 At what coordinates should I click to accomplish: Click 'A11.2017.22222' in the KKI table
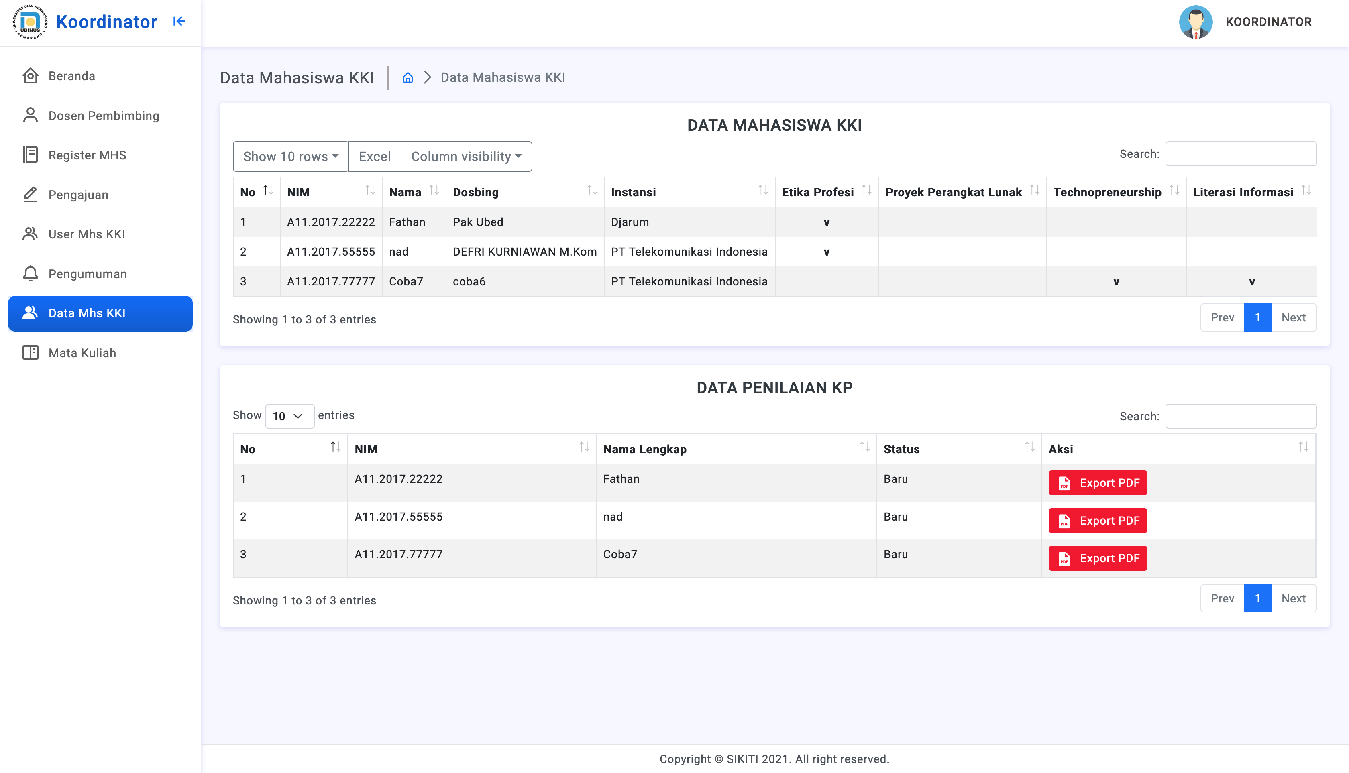(x=331, y=222)
